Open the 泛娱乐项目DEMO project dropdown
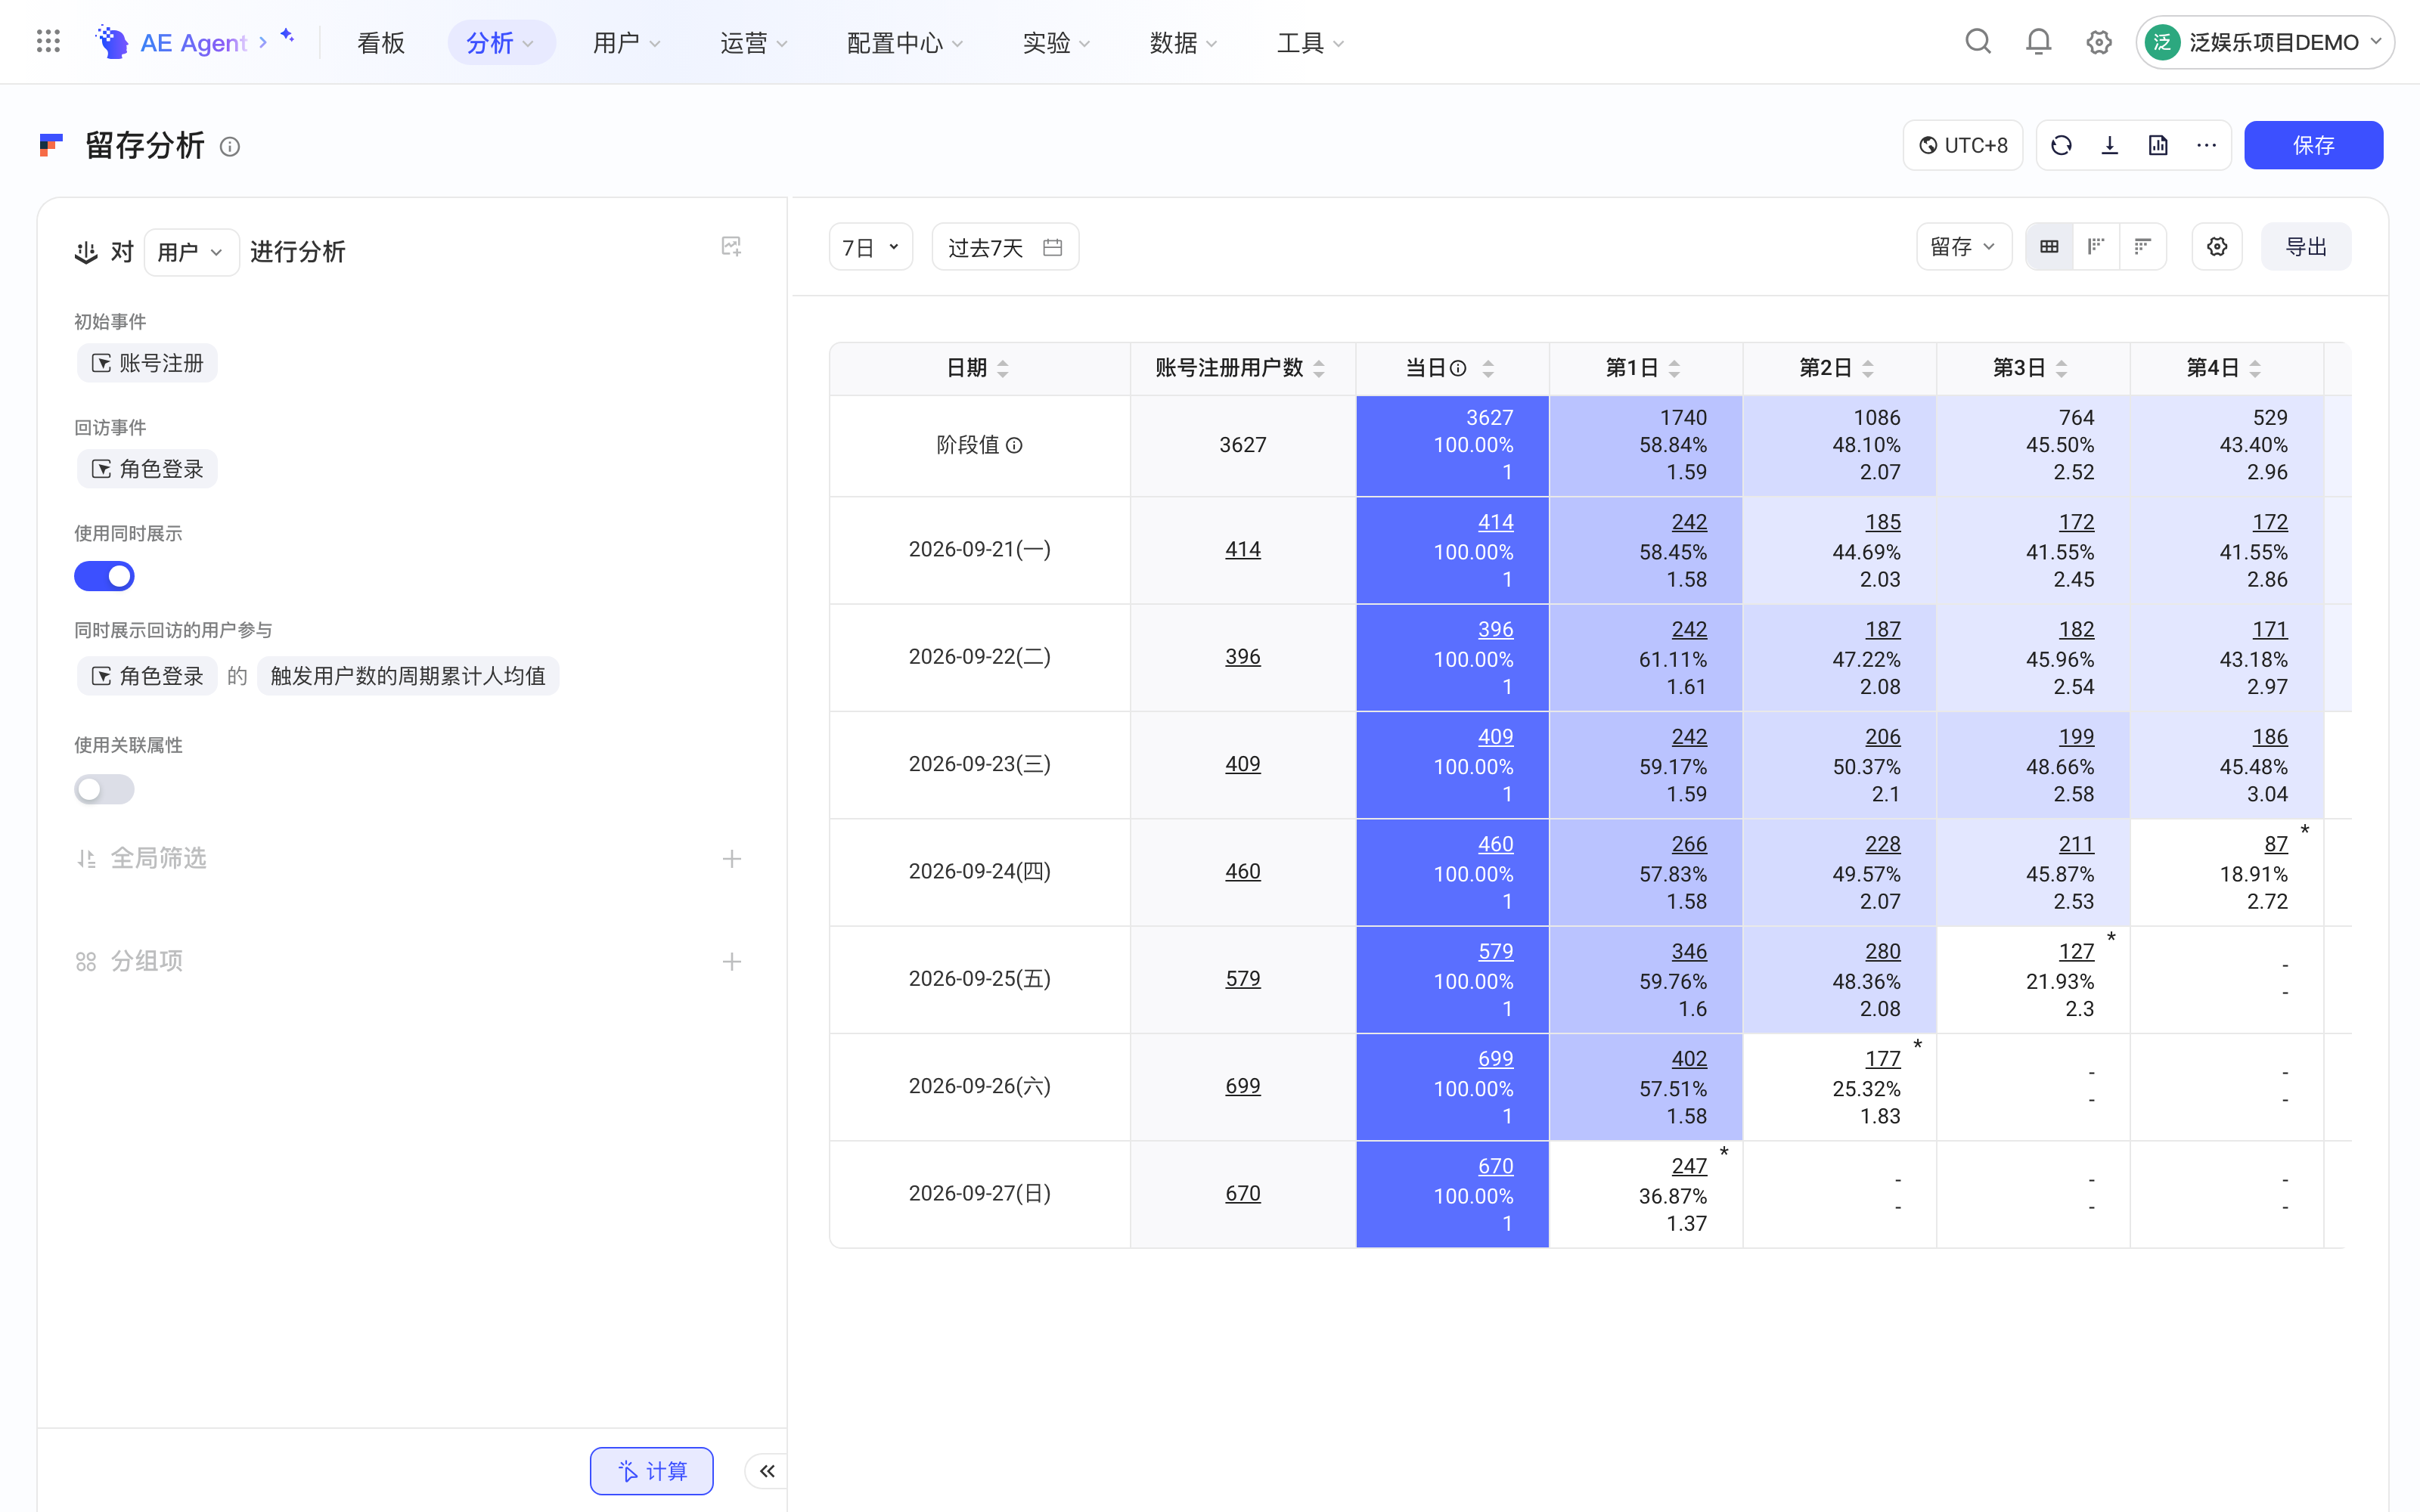This screenshot has height=1512, width=2420. point(2265,42)
